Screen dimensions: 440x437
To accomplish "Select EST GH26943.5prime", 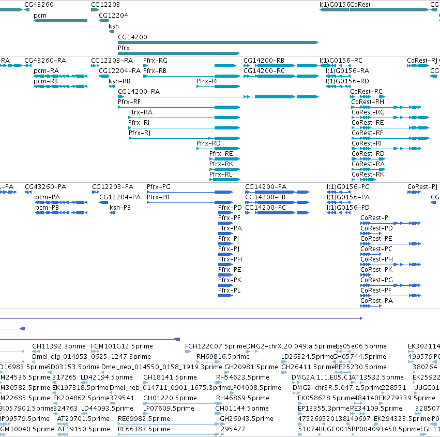I will coord(222,424).
